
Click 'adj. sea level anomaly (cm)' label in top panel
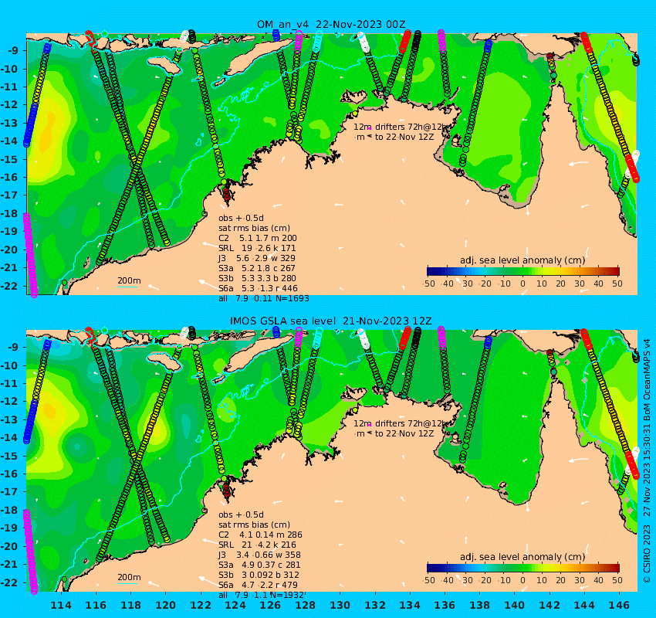522,260
